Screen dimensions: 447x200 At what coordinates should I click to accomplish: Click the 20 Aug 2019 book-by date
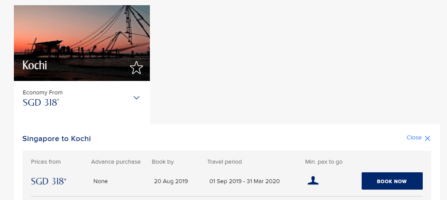pos(171,181)
